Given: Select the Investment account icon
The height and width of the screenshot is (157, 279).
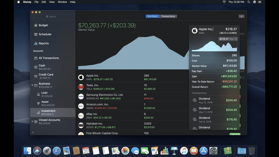Looking at the screenshot, I should click(38, 112).
